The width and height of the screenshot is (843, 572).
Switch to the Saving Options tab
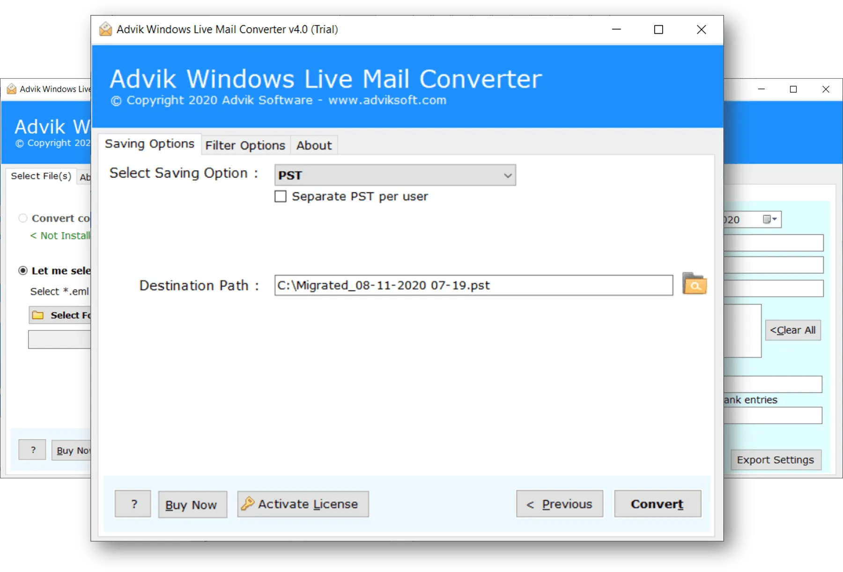(x=149, y=144)
